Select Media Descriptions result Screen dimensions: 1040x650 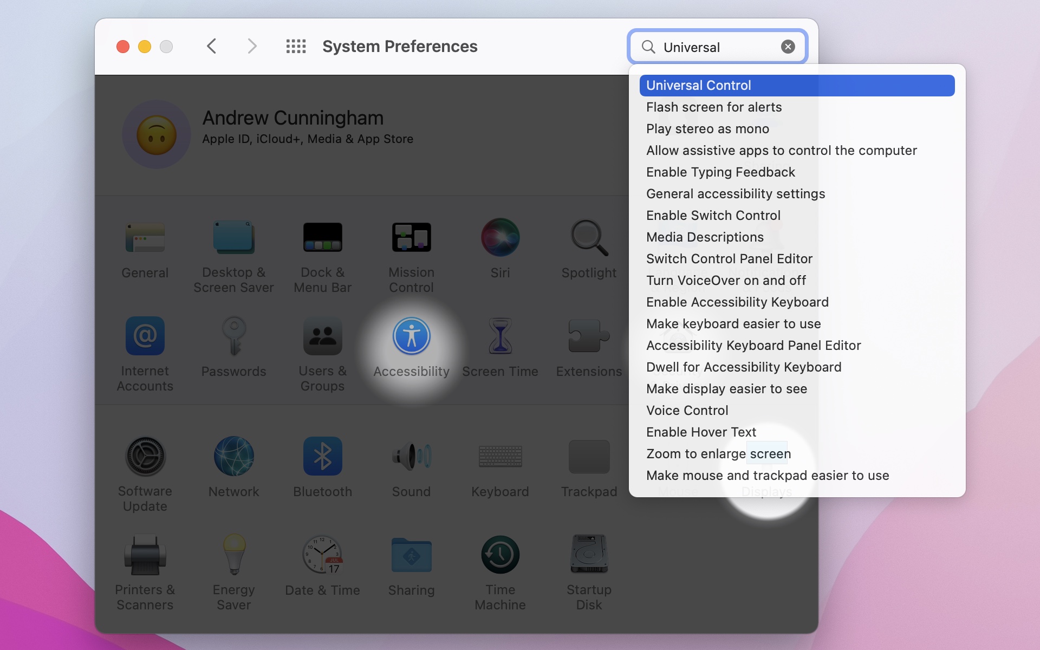coord(797,237)
